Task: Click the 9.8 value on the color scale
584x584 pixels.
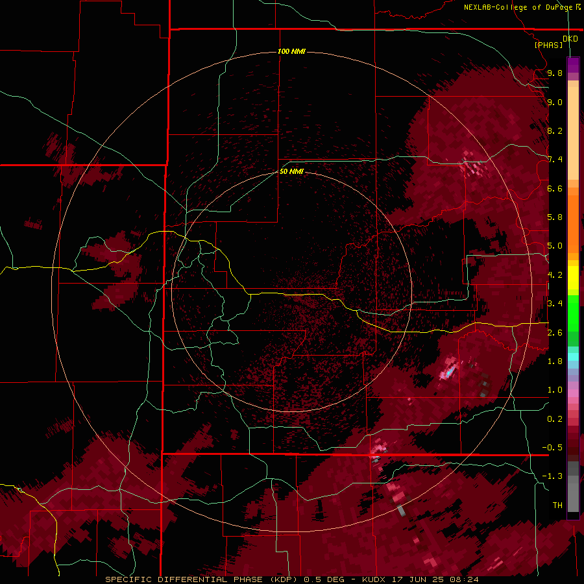Action: (555, 73)
